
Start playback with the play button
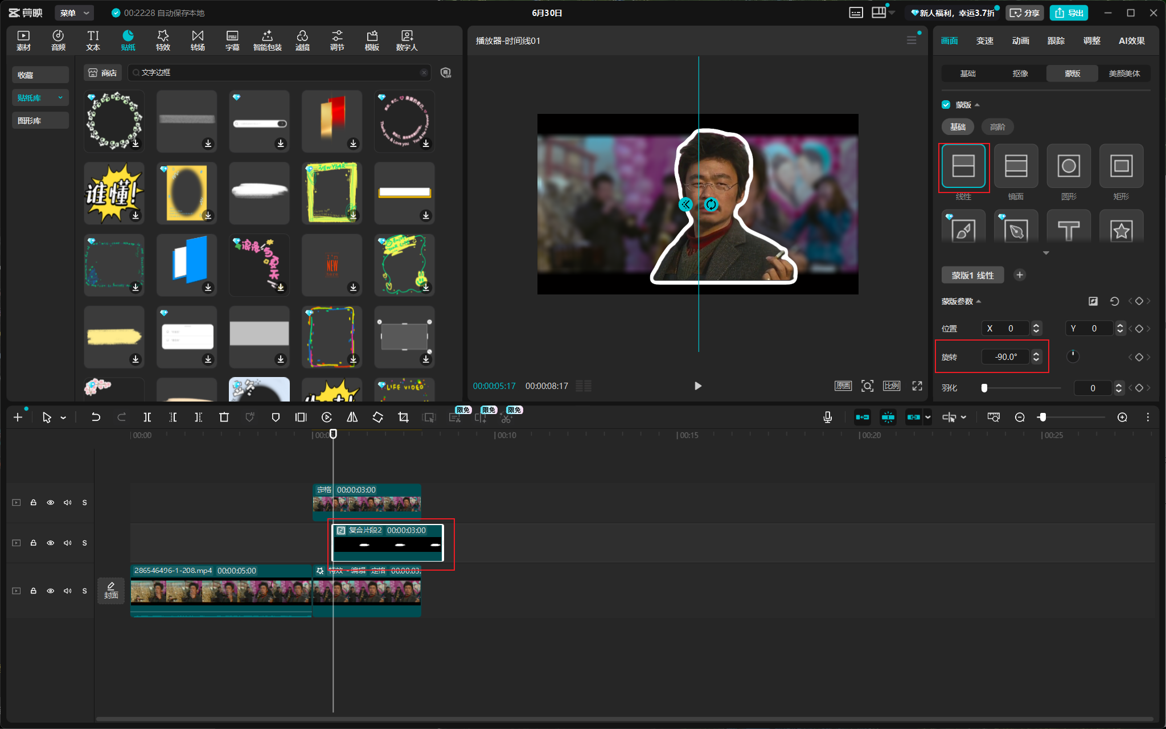coord(698,386)
